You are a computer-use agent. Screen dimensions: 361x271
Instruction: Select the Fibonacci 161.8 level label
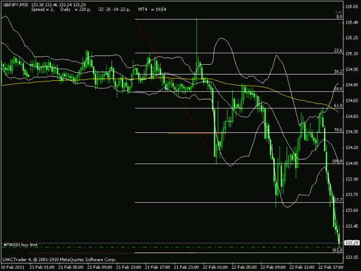coord(337,250)
